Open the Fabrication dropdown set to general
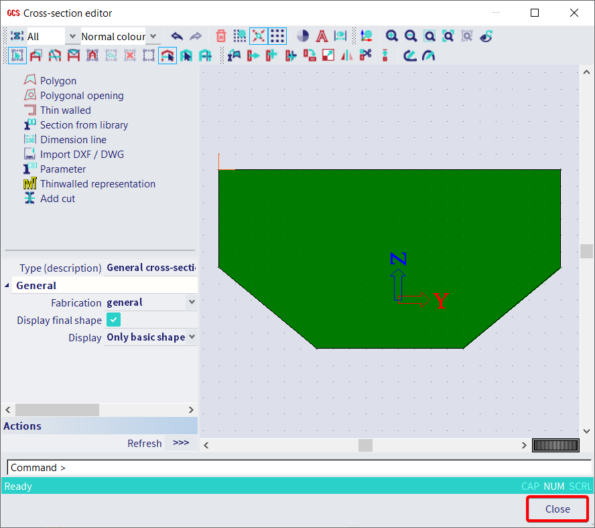 190,302
